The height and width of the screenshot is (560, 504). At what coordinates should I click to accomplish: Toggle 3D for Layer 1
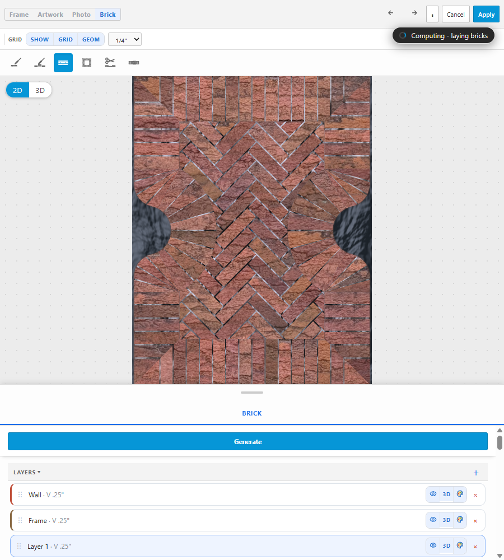(446, 545)
